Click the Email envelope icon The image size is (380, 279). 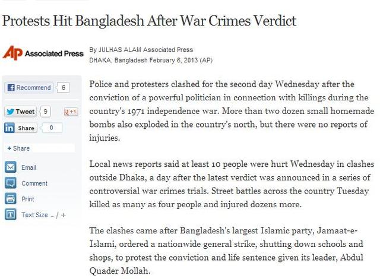click(x=11, y=167)
